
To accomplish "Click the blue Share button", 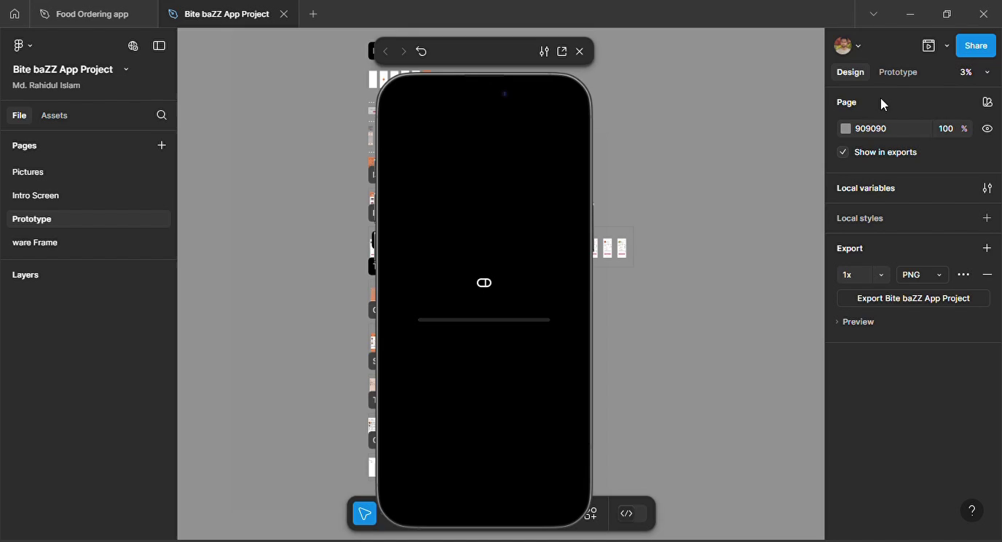I will click(x=975, y=45).
